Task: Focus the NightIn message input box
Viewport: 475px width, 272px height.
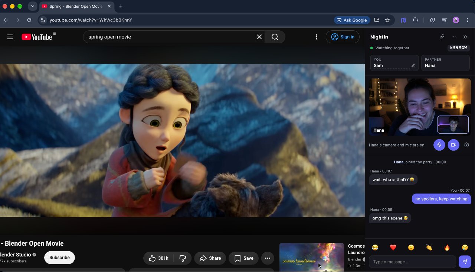Action: pos(412,262)
